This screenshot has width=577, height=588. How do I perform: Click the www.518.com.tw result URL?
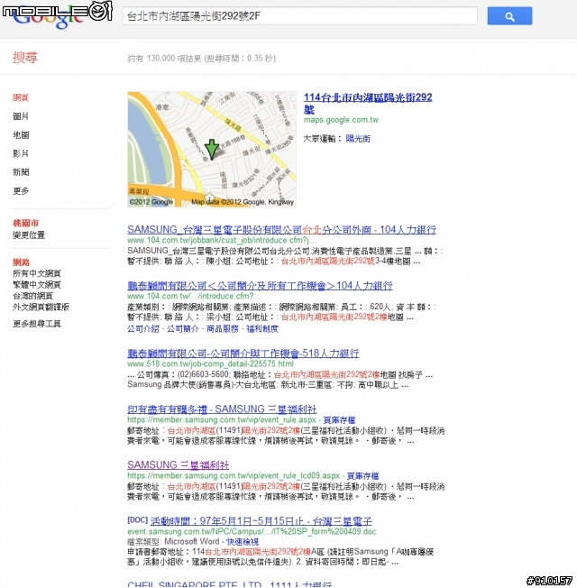coord(210,364)
